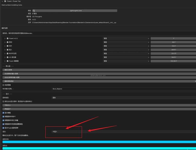Click the cgthoughts.com website button
The height and width of the screenshot is (150, 196).
click(75, 11)
